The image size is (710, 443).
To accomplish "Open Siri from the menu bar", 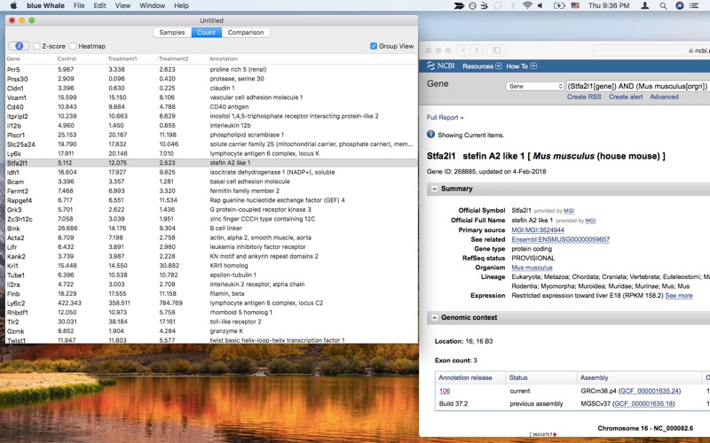I will 679,6.
